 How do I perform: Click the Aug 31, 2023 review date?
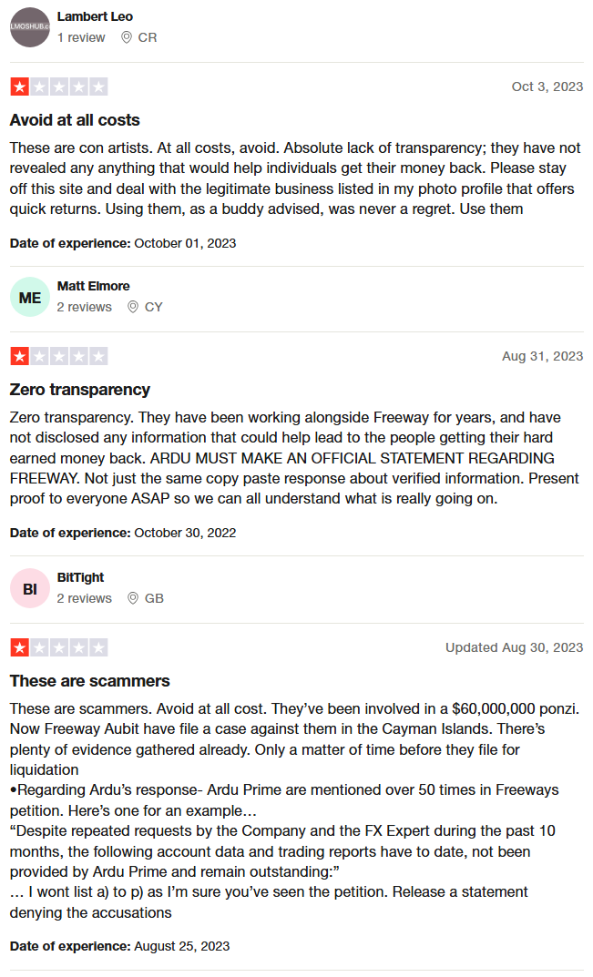543,356
